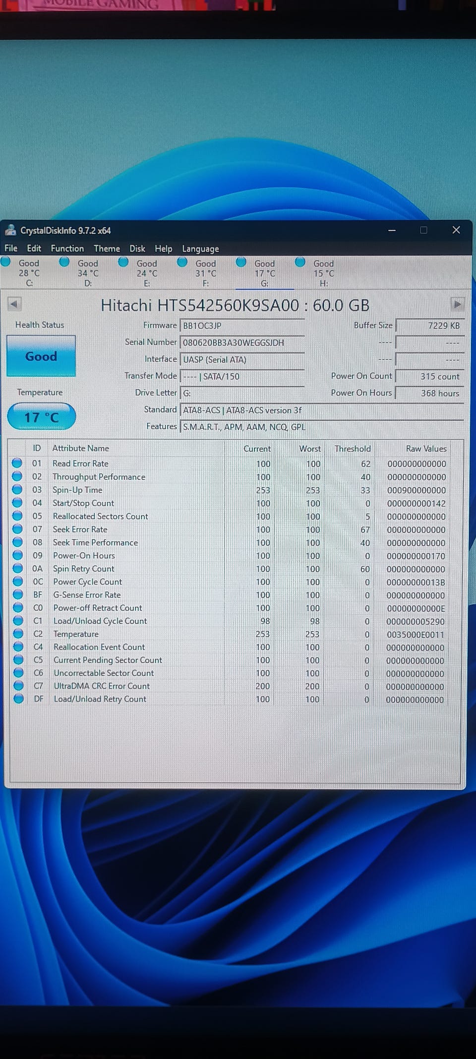The image size is (476, 1059).
Task: Click the Attribute Name column header
Action: pyautogui.click(x=81, y=448)
